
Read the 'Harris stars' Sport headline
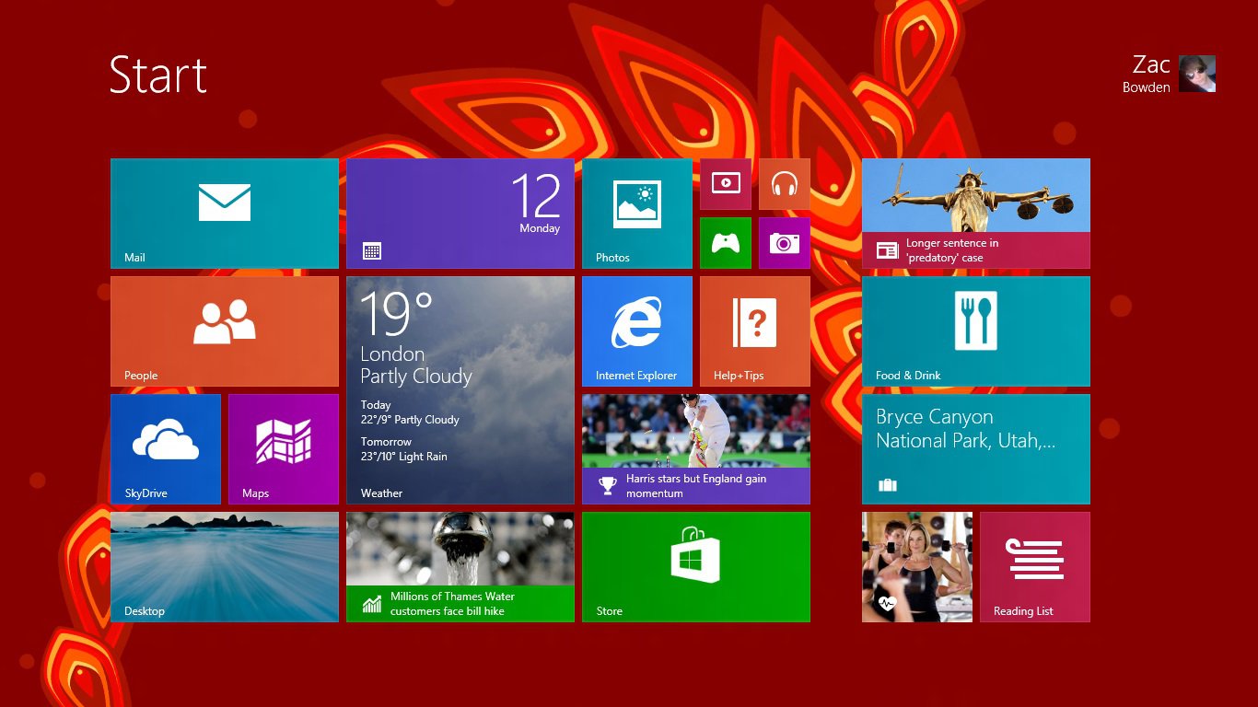(695, 448)
